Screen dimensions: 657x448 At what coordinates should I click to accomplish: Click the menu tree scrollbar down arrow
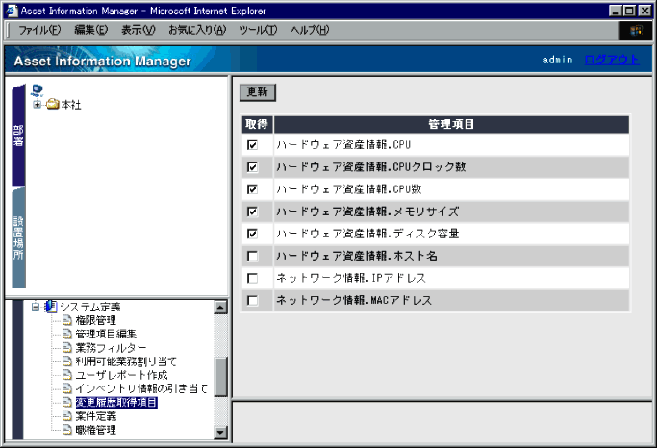[220, 432]
